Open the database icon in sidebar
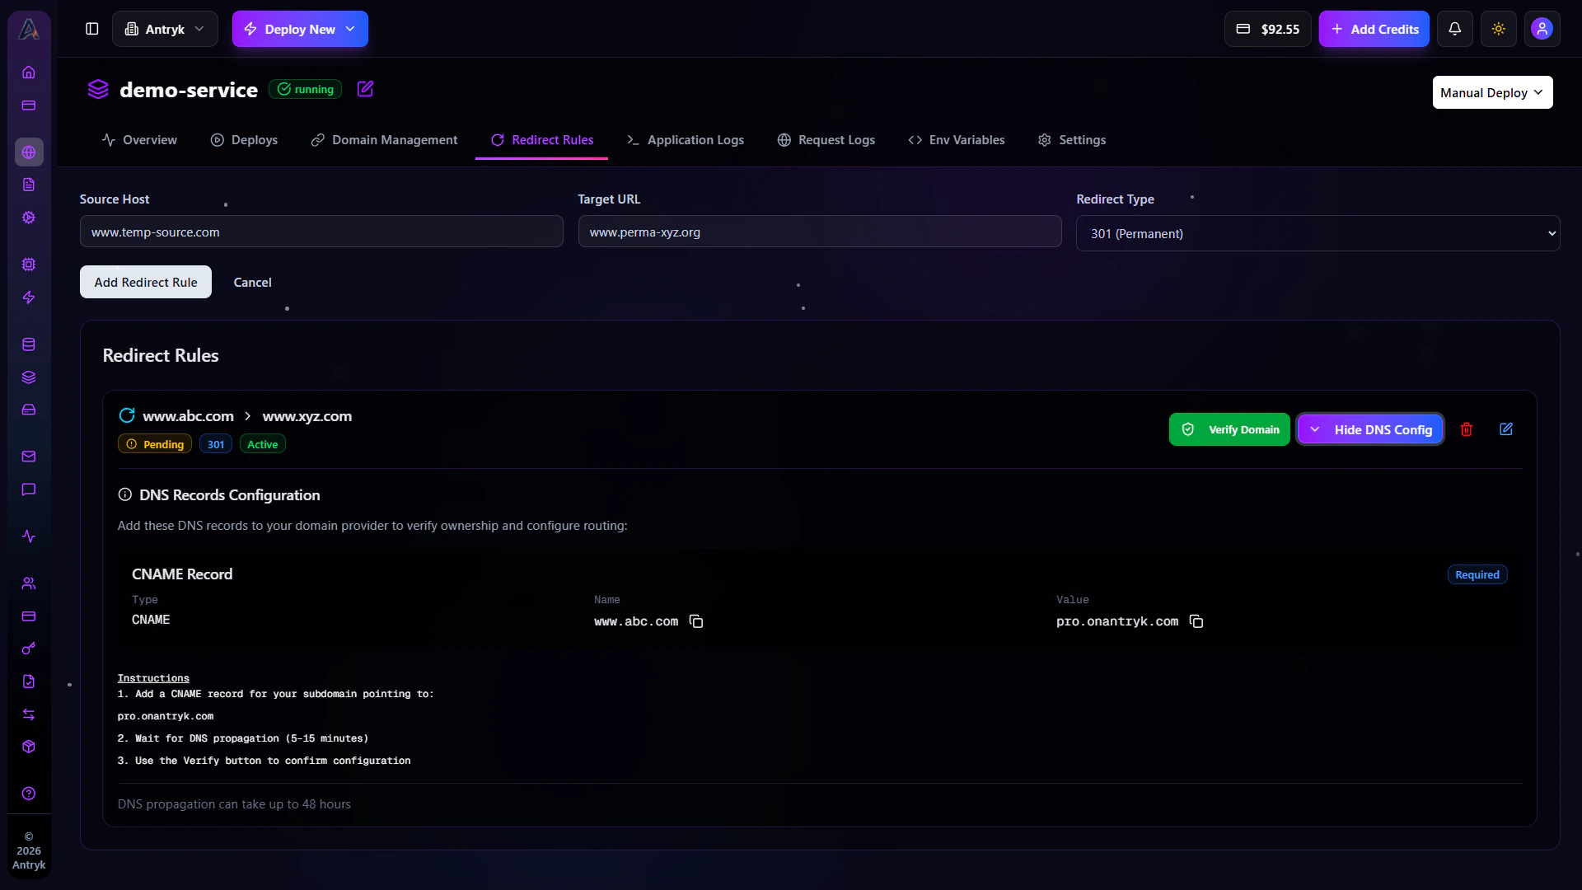This screenshot has width=1582, height=890. click(29, 344)
